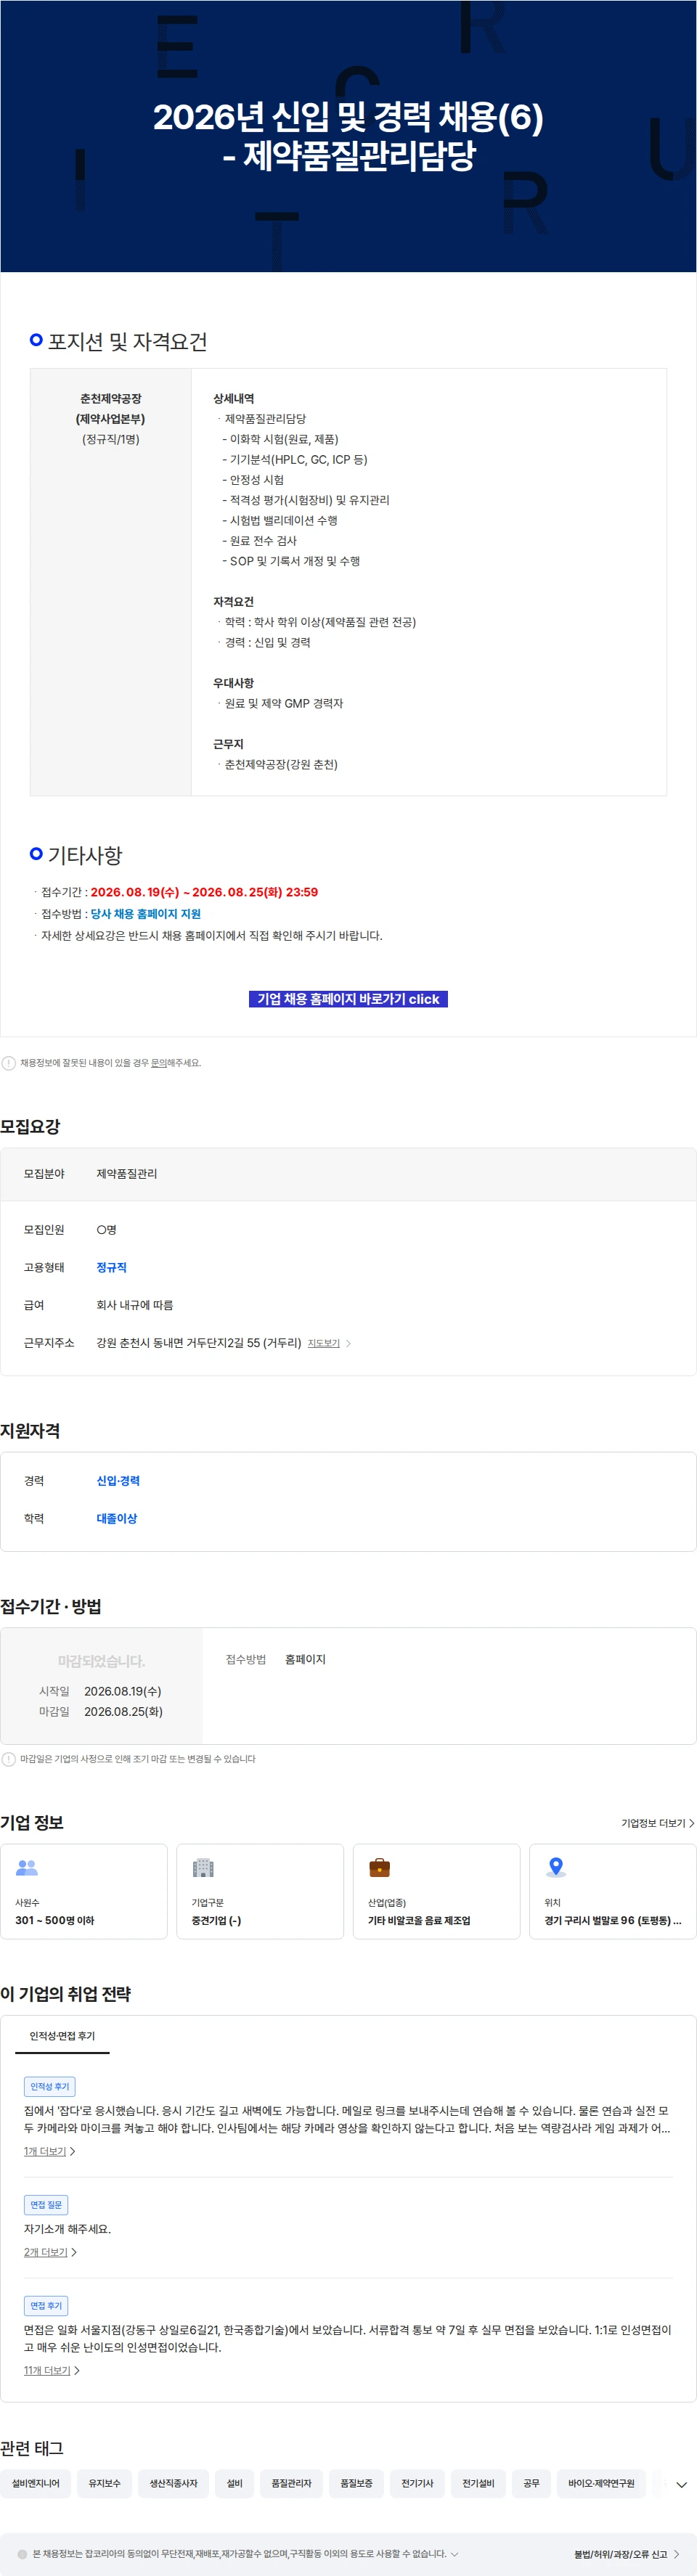
Task: Select the 설비엔지니어 tag
Action: 36,2483
